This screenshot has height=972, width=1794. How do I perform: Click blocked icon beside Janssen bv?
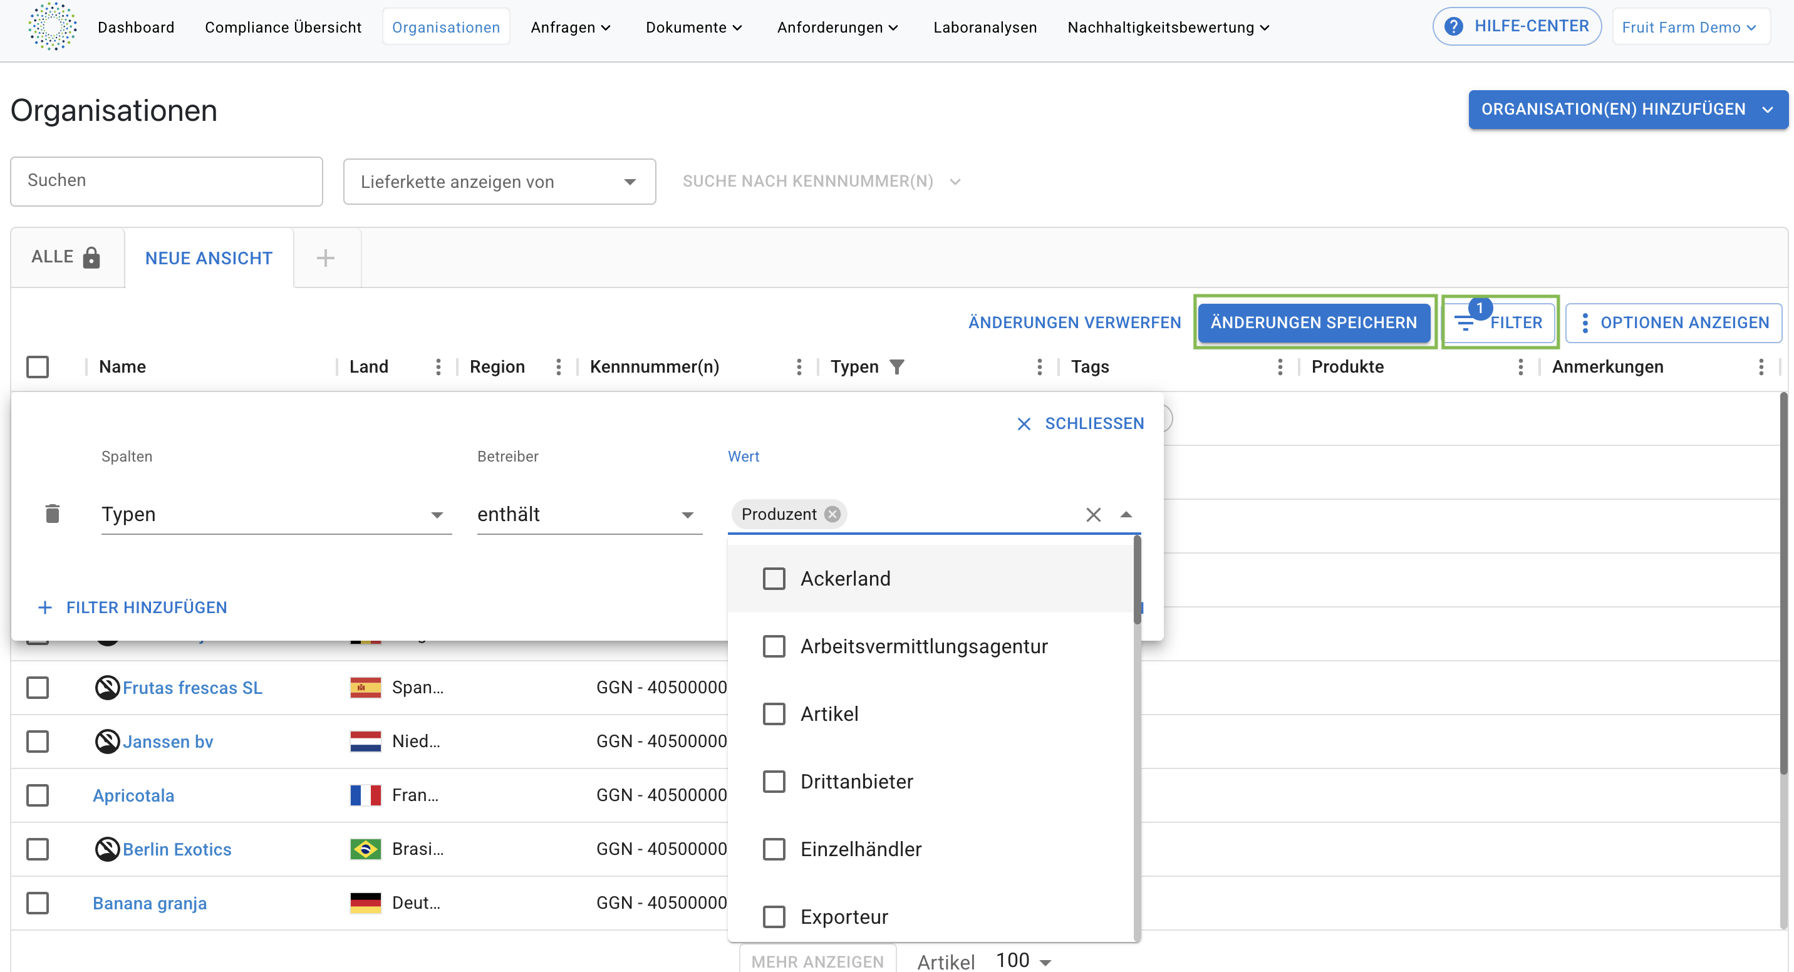[x=107, y=742]
